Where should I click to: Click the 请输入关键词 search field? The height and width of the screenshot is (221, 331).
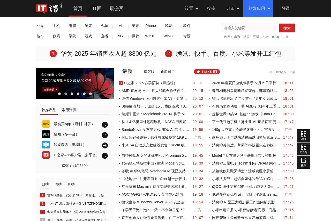coord(251,28)
